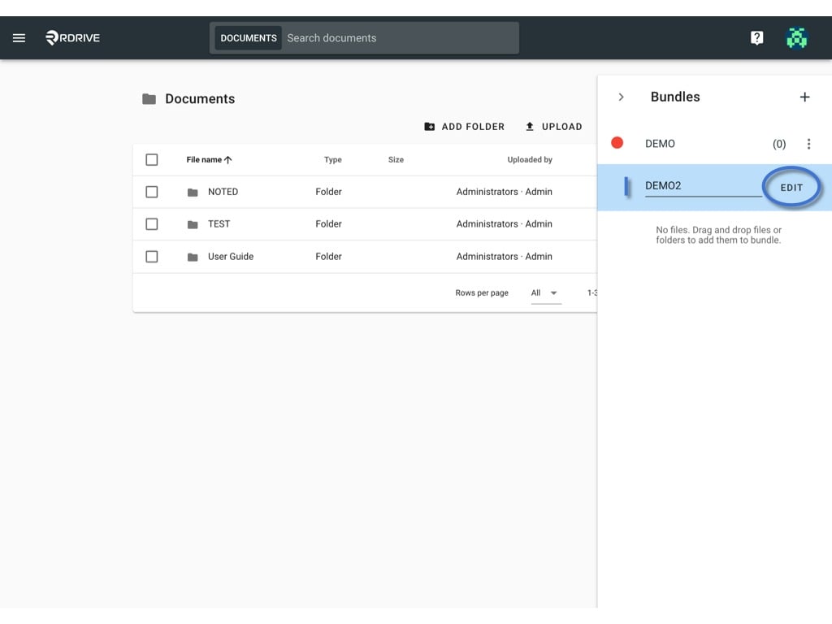Click the Uploaded by column header
Image resolution: width=832 pixels, height=624 pixels.
[x=530, y=160]
